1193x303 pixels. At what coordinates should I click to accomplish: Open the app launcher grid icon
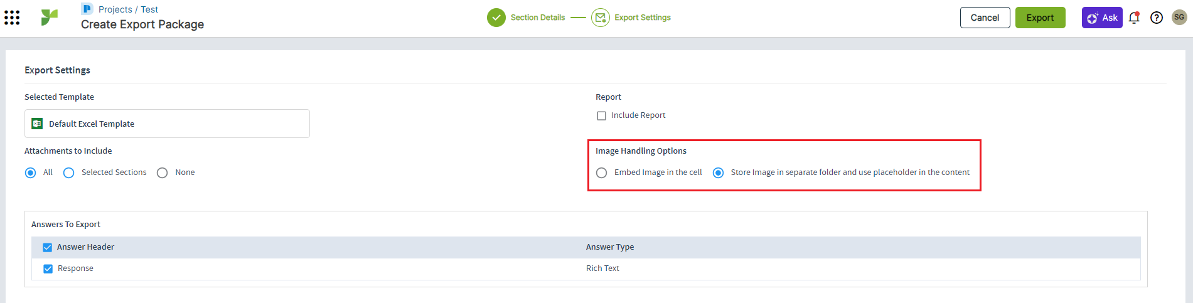click(12, 18)
